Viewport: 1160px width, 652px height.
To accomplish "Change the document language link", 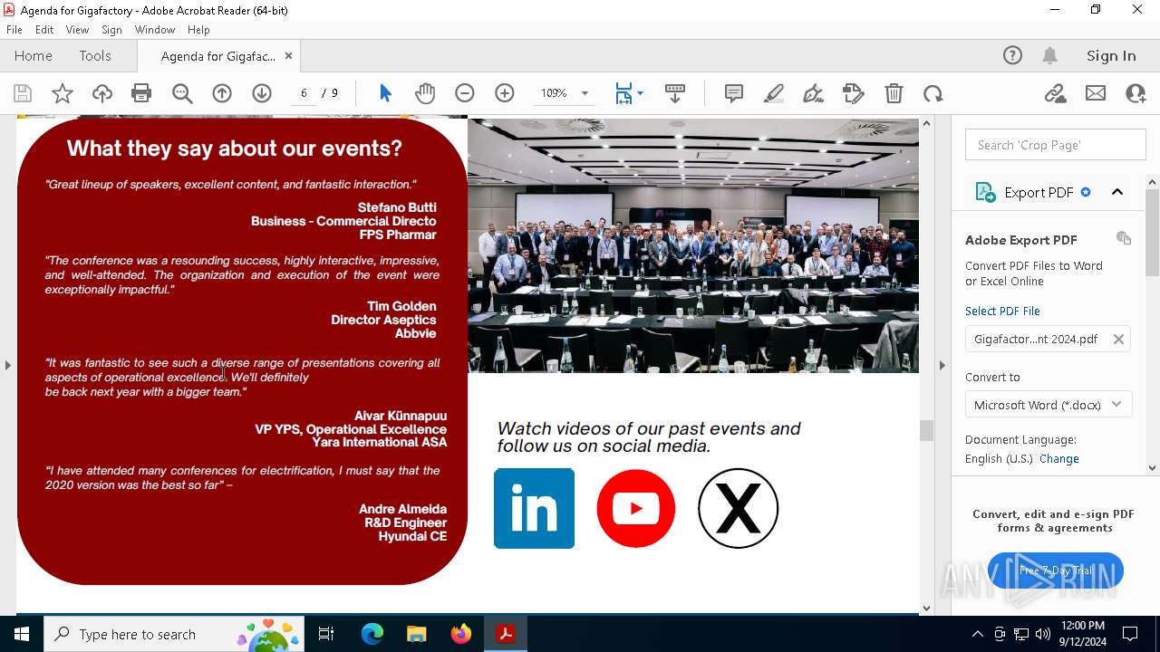I will pos(1059,459).
